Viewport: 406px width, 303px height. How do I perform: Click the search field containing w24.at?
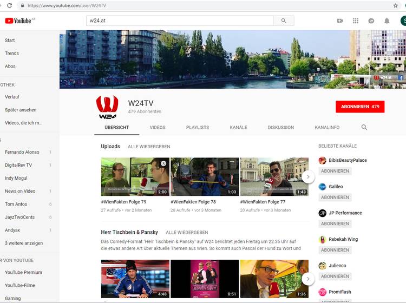pos(180,21)
